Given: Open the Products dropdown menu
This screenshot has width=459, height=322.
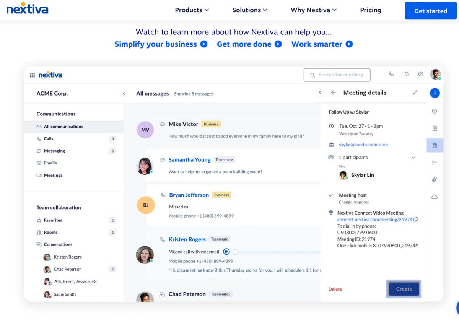Looking at the screenshot, I should [192, 10].
